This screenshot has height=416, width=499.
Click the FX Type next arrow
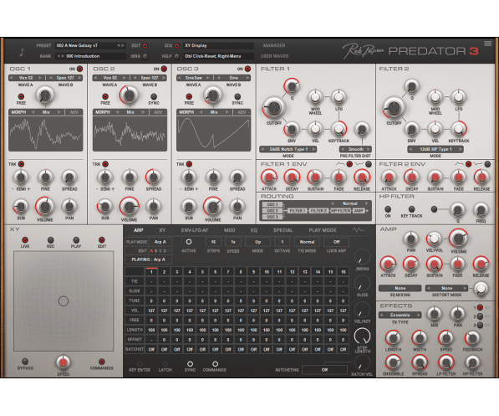(x=419, y=315)
